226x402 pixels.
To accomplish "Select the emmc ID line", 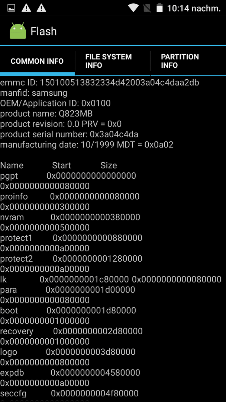I will pyautogui.click(x=100, y=83).
